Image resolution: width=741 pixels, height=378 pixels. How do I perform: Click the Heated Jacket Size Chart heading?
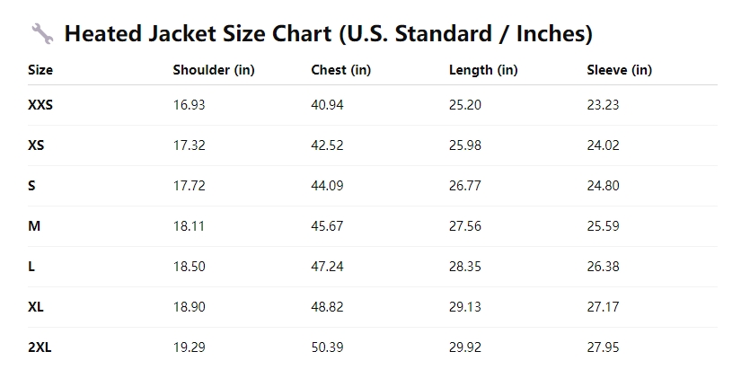coord(328,34)
